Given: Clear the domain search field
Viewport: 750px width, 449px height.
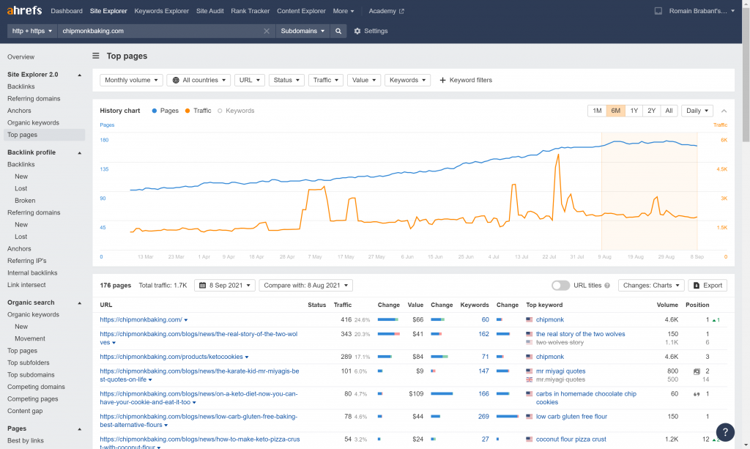Looking at the screenshot, I should [267, 31].
